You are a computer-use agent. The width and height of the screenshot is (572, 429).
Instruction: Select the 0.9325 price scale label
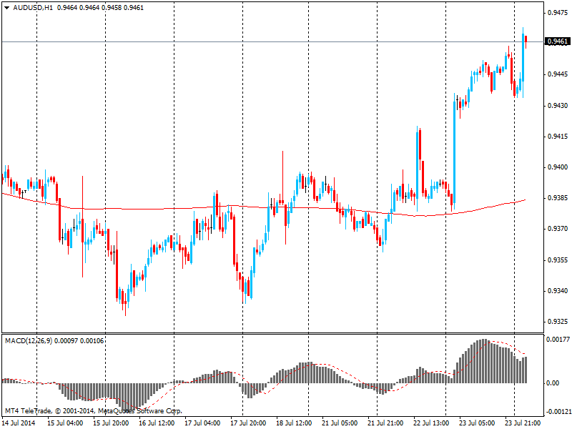click(558, 322)
